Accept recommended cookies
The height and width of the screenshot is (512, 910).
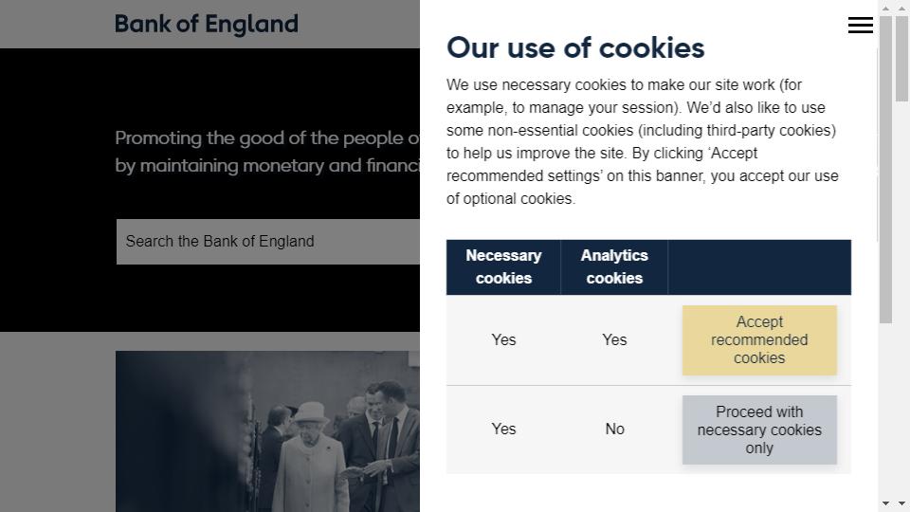tap(759, 339)
